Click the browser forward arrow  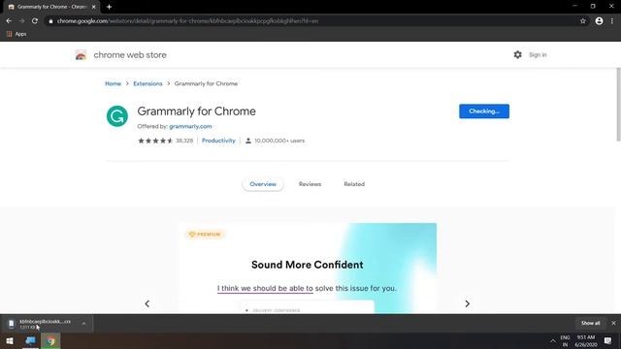(21, 21)
